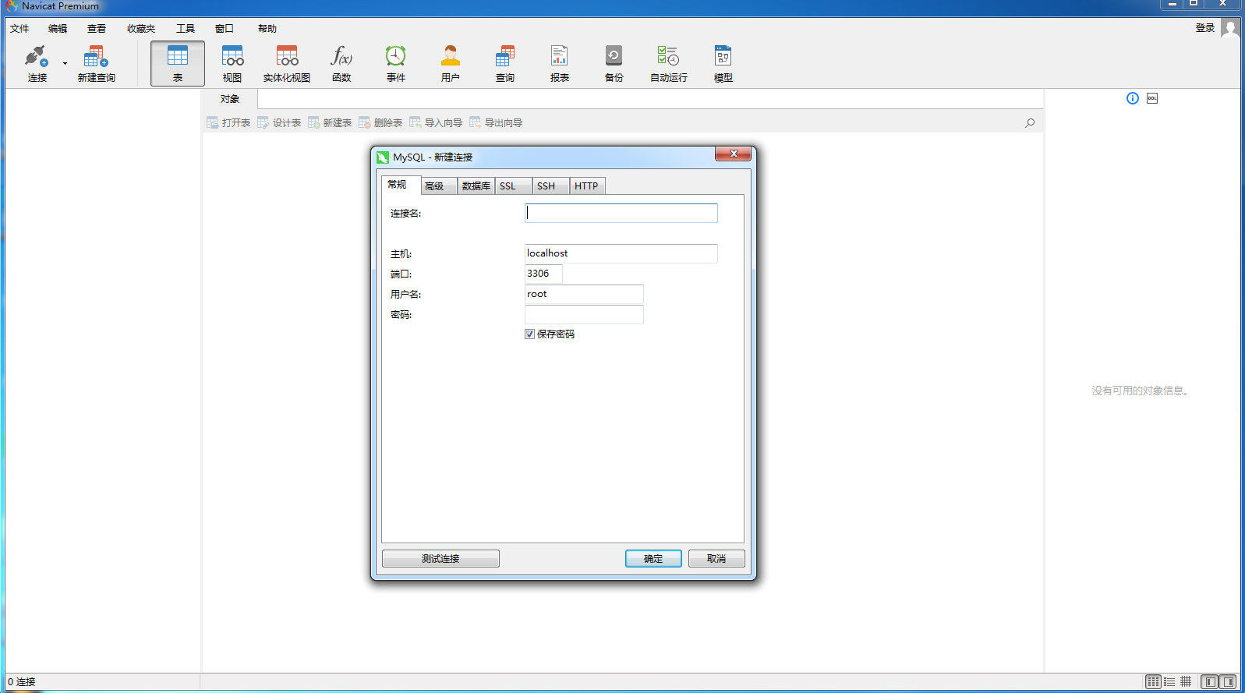Click the 密码 password field
The width and height of the screenshot is (1245, 693).
click(584, 314)
